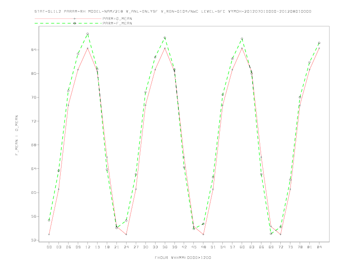Click the x-axis tick label 39
The height and width of the screenshot is (269, 348).
pyautogui.click(x=174, y=247)
